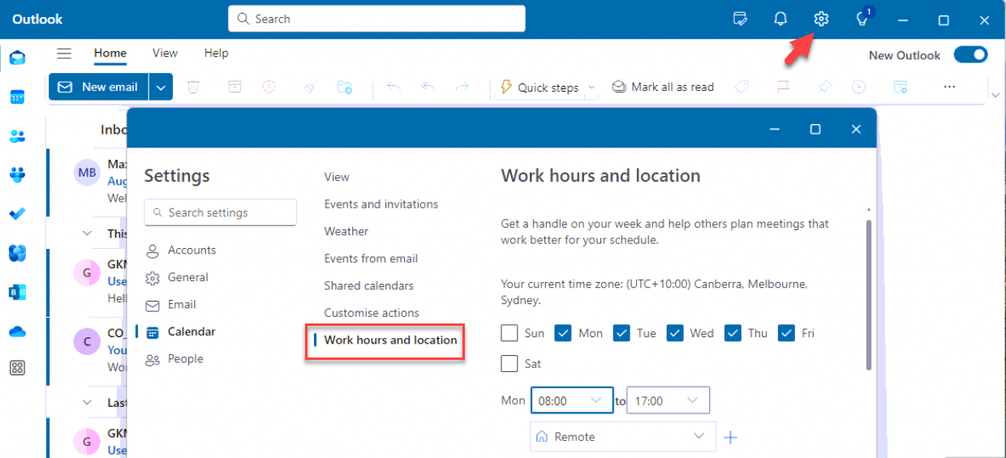The image size is (1006, 458).
Task: Open the Bookings app icon in sidebar
Action: tap(17, 292)
